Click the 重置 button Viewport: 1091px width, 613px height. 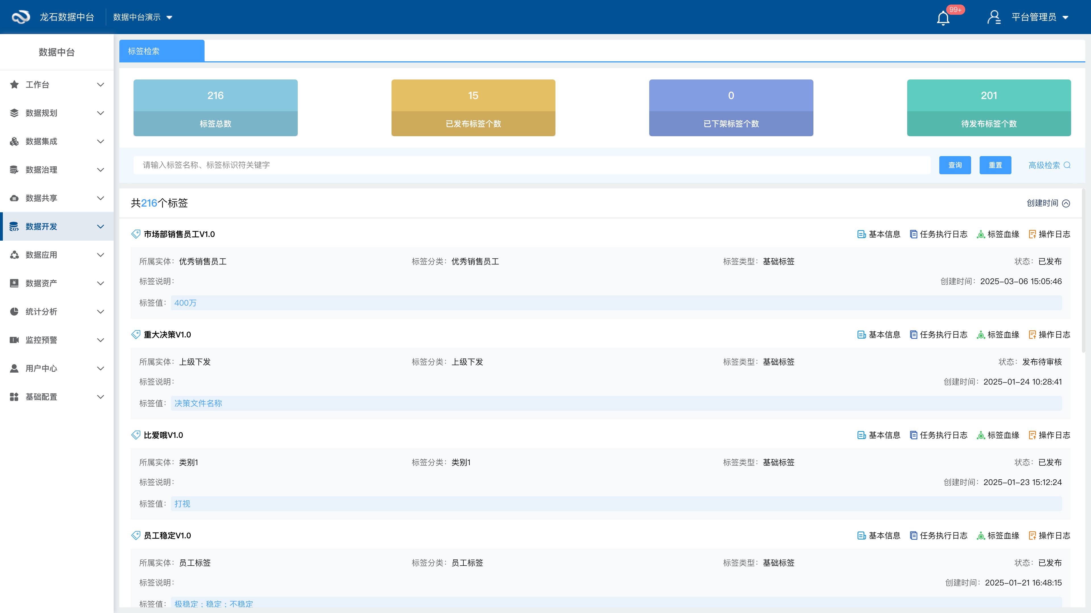[995, 165]
